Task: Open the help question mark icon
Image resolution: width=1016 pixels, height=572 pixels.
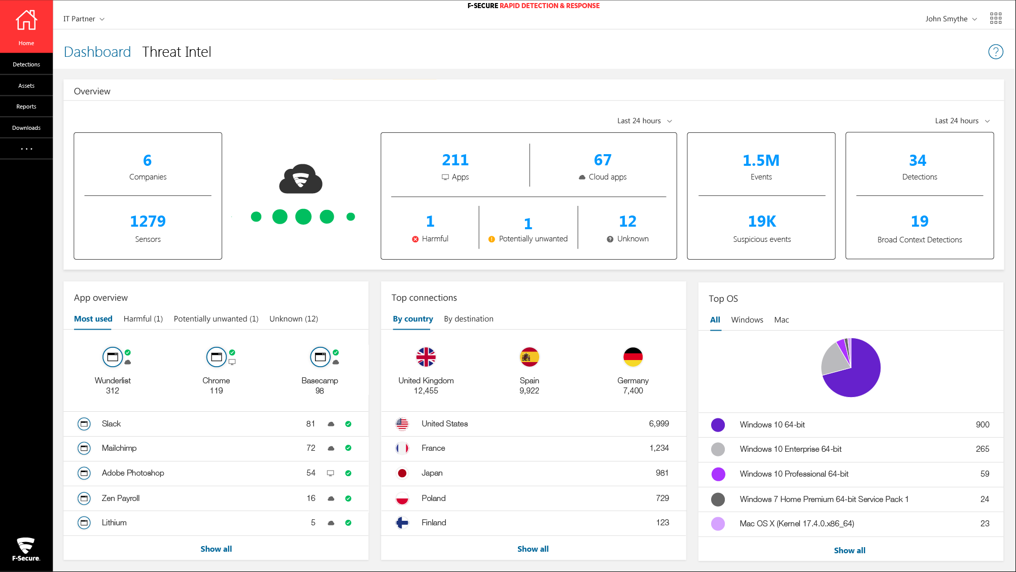Action: (995, 52)
